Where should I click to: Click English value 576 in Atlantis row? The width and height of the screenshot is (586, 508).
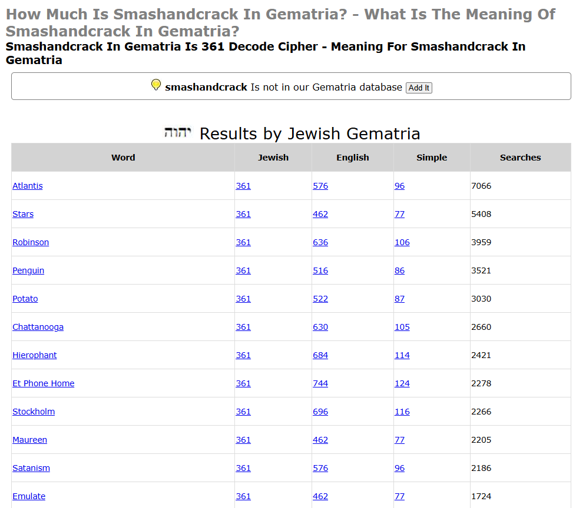click(320, 186)
